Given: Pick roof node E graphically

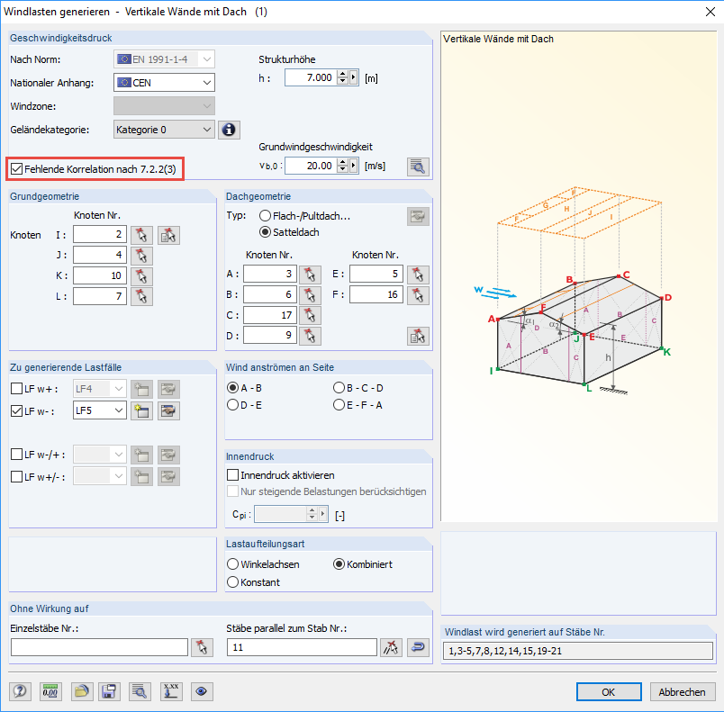Looking at the screenshot, I should pos(418,275).
